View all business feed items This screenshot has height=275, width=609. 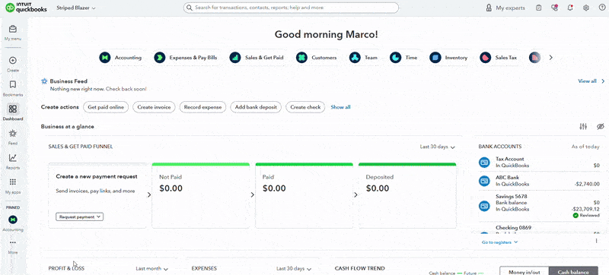click(587, 81)
